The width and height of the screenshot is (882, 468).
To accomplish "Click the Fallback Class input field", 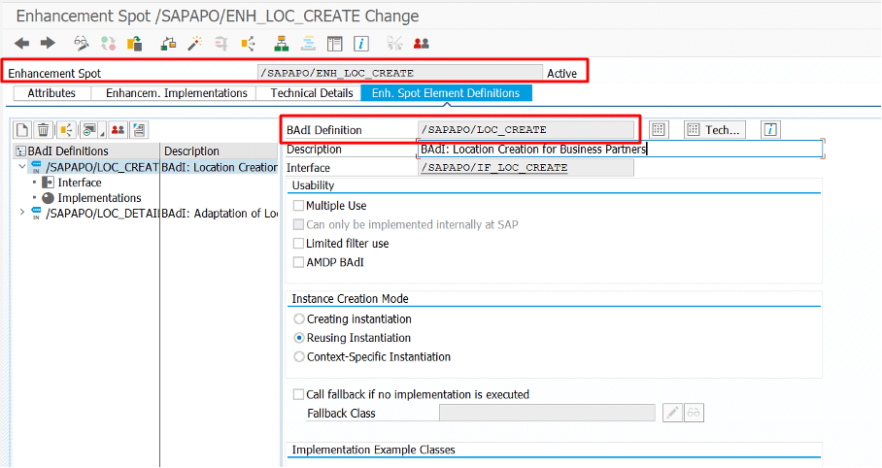I will [547, 413].
